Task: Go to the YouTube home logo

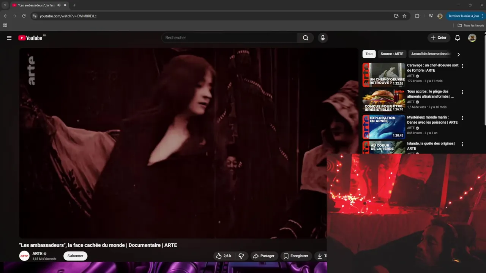Action: tap(30, 38)
